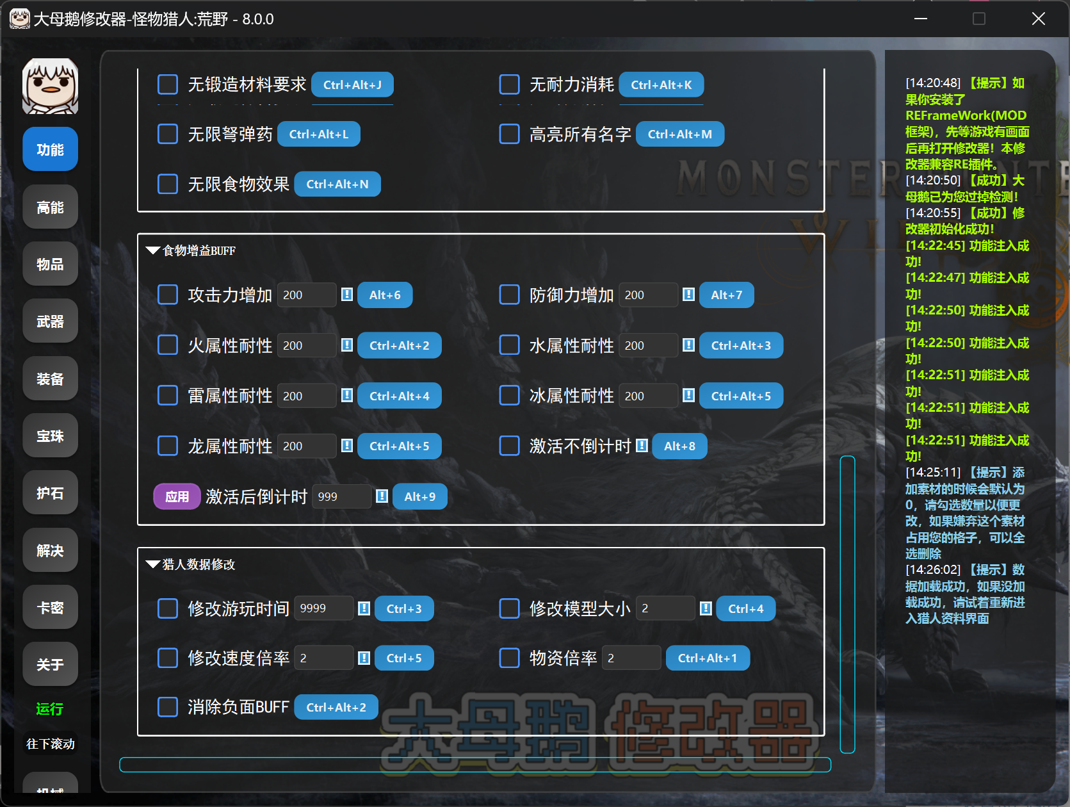Click the Ctrl+Alt+J hotkey button
1070x807 pixels.
click(x=352, y=85)
